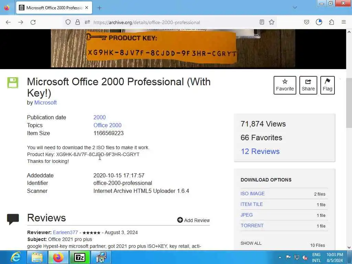Open the installer computer icon in taskbar
Image resolution: width=352 pixels, height=264 pixels.
[x=101, y=257]
